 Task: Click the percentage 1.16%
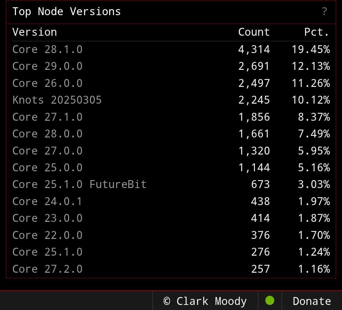[314, 269]
